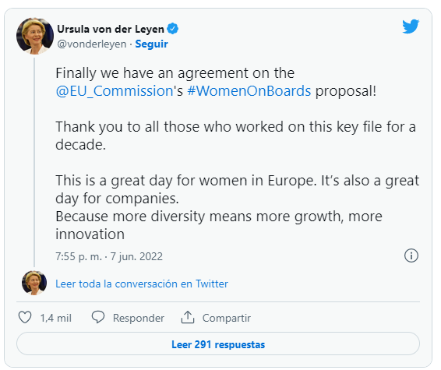Open the 7:55 p. m. · 7 jun. 2022 timestamp
This screenshot has height=370, width=441.
(109, 256)
